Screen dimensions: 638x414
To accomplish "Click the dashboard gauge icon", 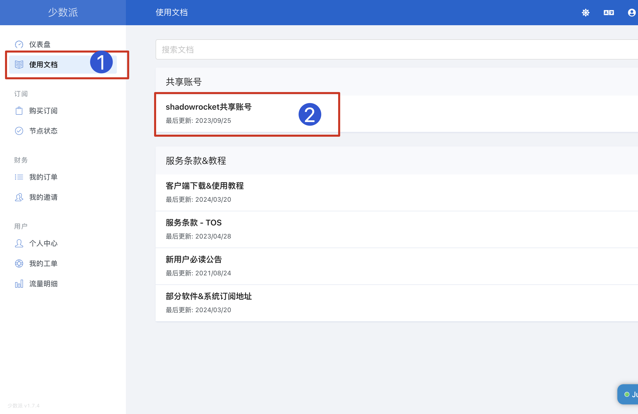I will click(x=19, y=44).
